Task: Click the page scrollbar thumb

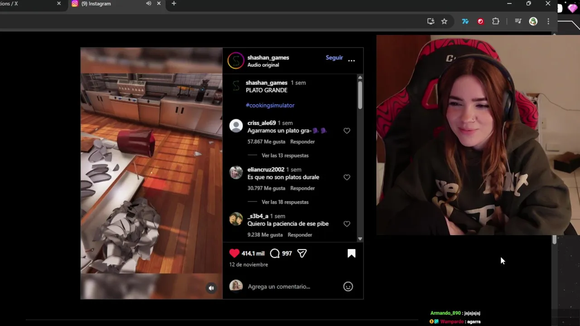Action: tap(554, 240)
